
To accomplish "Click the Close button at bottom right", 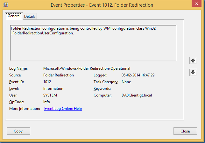I will [x=185, y=131].
